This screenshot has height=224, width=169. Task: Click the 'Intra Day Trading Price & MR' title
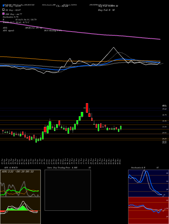62,168
